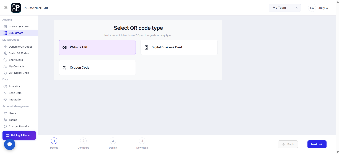
Task: Click the Pricing & Plans button
Action: pyautogui.click(x=19, y=135)
